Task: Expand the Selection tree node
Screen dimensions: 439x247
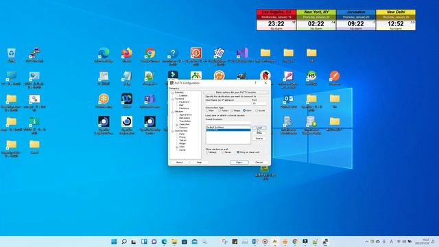Action: (177, 124)
